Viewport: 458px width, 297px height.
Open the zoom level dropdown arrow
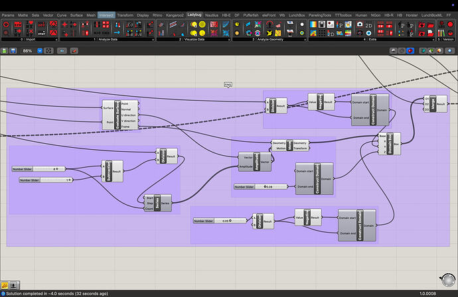pyautogui.click(x=40, y=51)
